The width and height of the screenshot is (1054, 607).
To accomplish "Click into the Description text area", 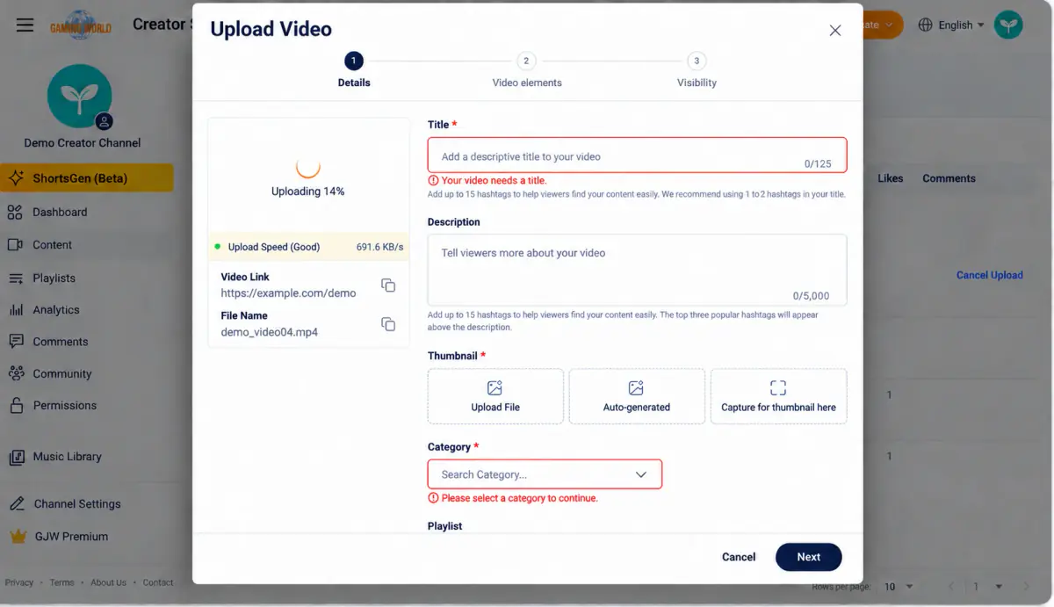I will click(637, 270).
